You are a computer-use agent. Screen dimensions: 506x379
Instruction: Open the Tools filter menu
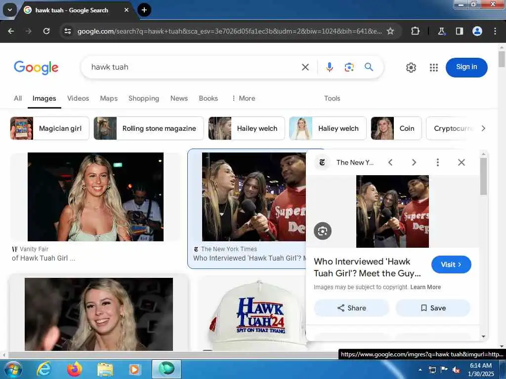coord(332,98)
